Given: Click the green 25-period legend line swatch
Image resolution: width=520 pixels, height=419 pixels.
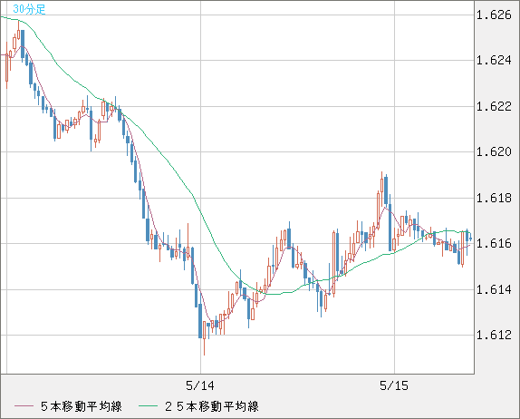Looking at the screenshot, I should coord(148,406).
